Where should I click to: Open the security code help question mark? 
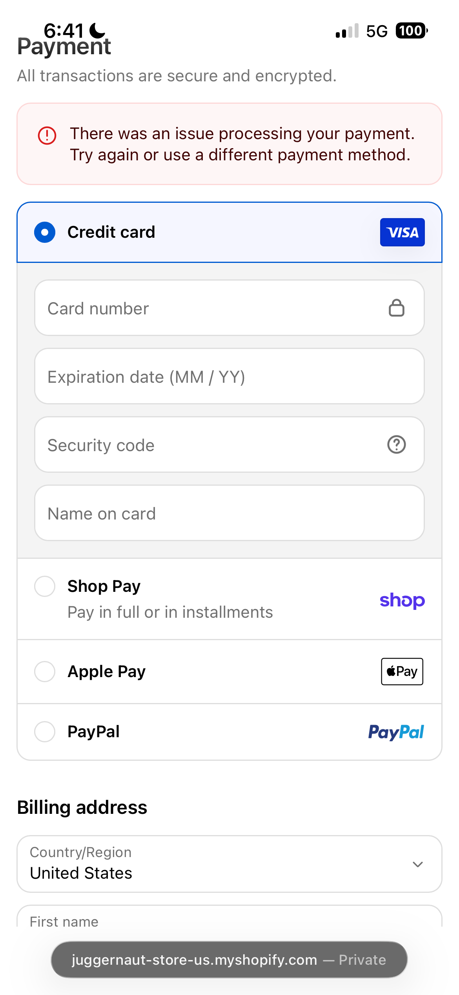(397, 444)
